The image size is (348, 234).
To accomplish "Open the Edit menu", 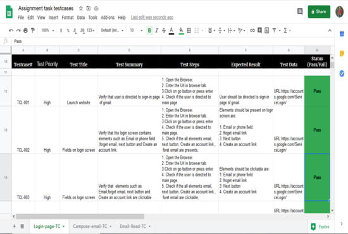I will (x=30, y=18).
